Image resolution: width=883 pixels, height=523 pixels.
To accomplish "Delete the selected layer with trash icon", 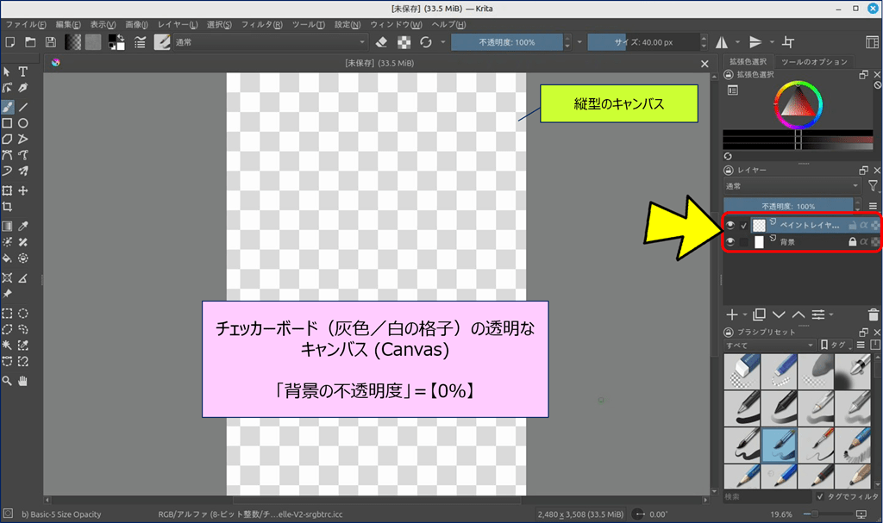I will pyautogui.click(x=874, y=314).
